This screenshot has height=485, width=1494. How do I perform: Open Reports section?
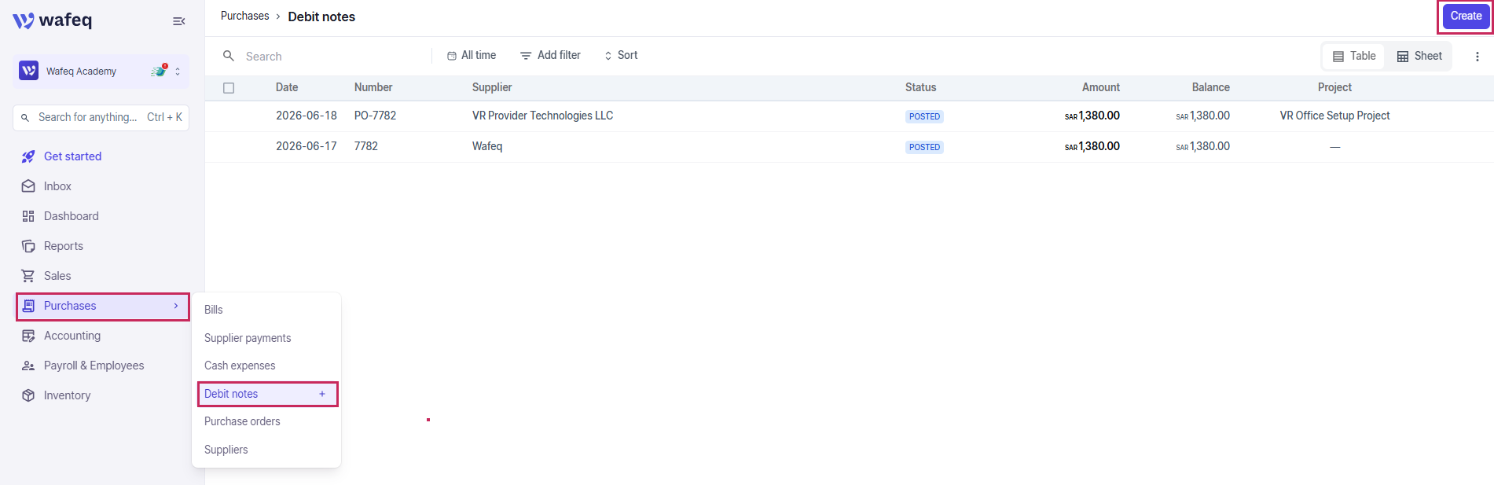64,246
